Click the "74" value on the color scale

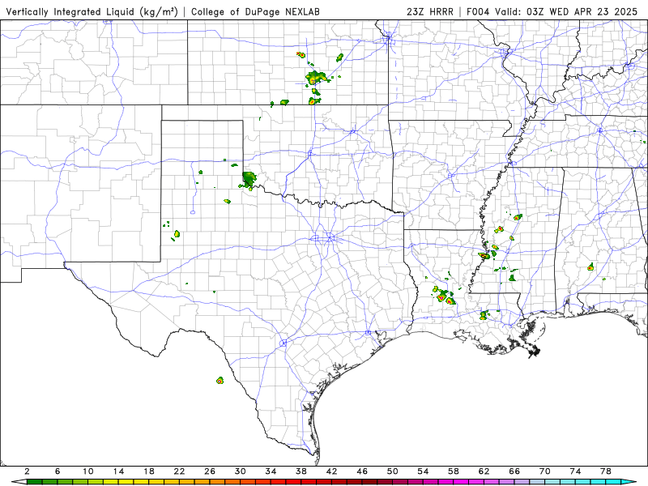pos(576,471)
